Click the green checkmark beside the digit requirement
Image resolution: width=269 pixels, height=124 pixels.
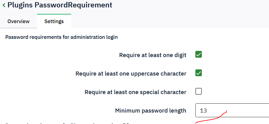click(199, 55)
